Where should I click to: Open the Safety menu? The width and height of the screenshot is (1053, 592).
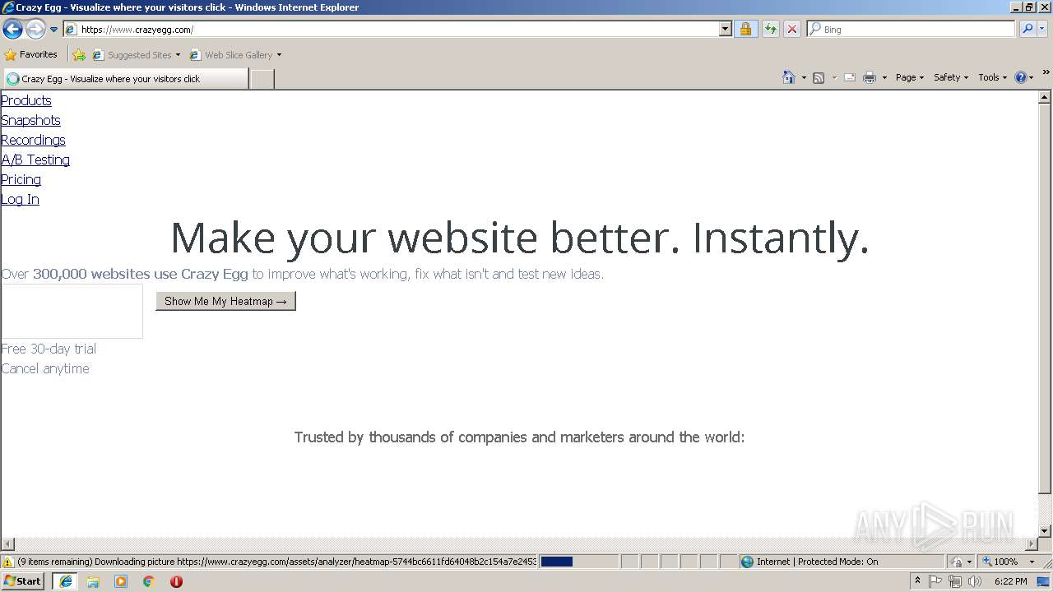[950, 77]
